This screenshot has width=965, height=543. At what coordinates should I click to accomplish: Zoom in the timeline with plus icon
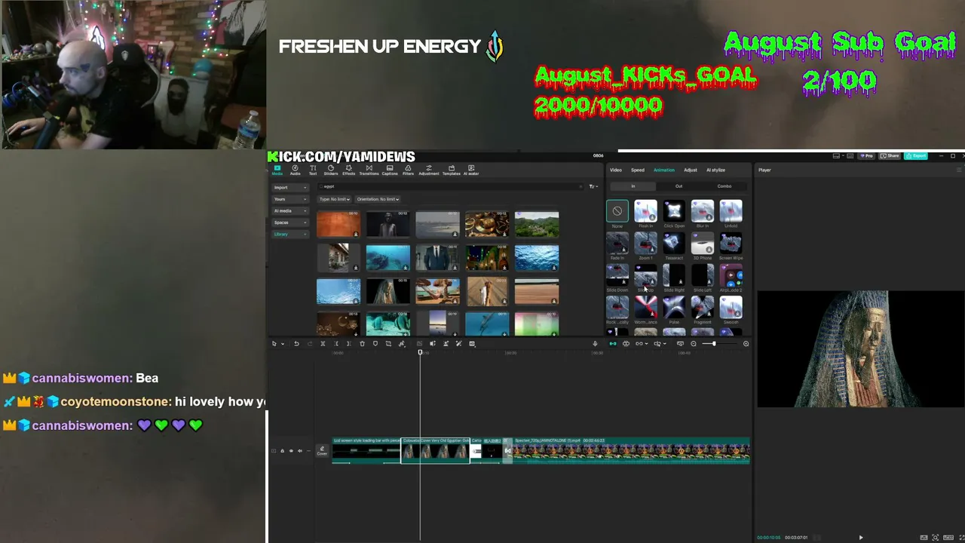[746, 344]
